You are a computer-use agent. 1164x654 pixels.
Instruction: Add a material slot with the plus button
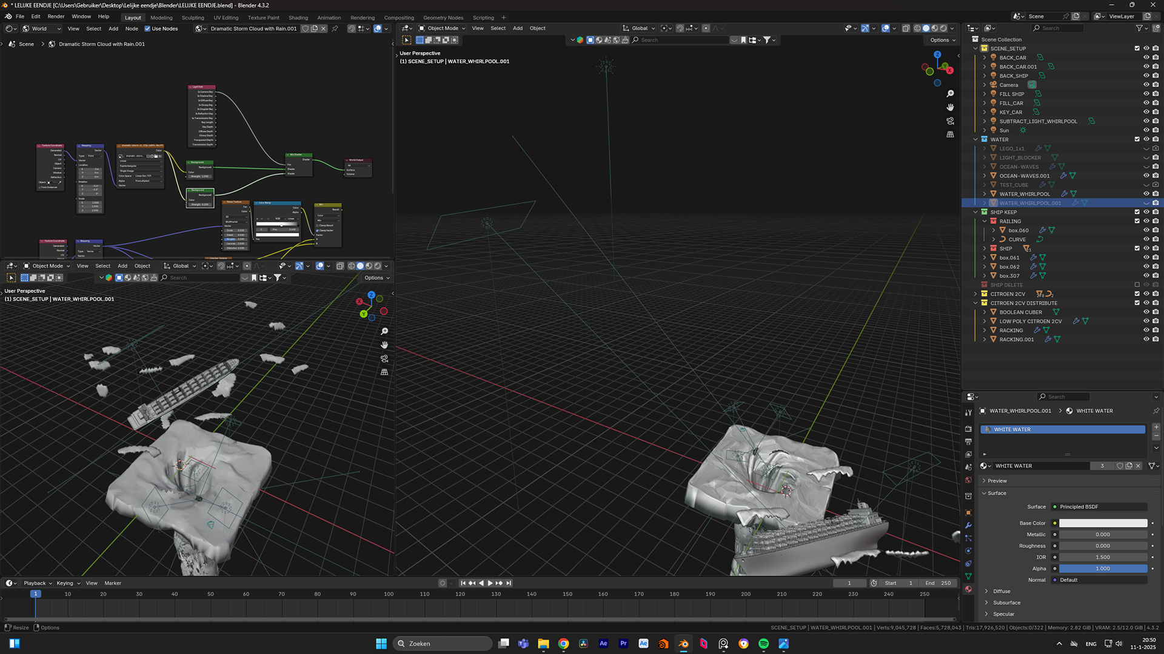[x=1156, y=428]
